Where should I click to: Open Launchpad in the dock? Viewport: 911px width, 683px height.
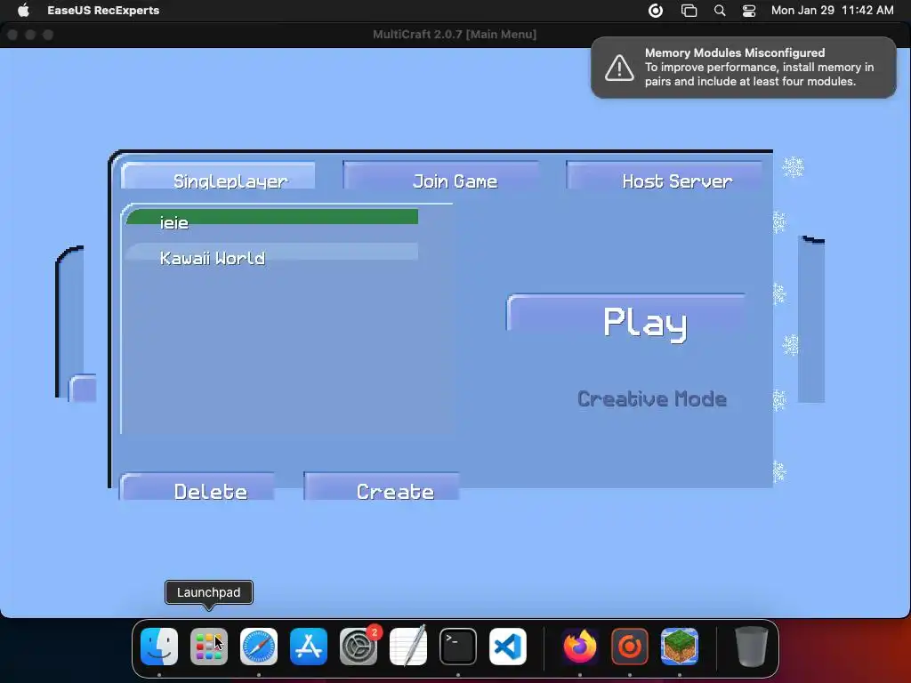[x=208, y=647]
